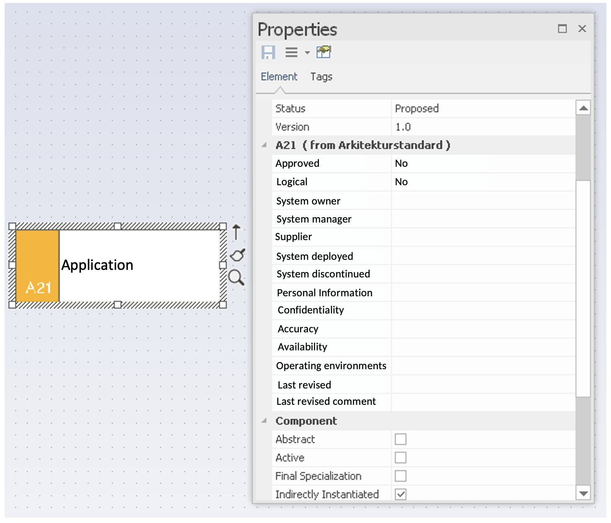Select the Version property label
Image resolution: width=611 pixels, height=523 pixels.
coord(293,127)
